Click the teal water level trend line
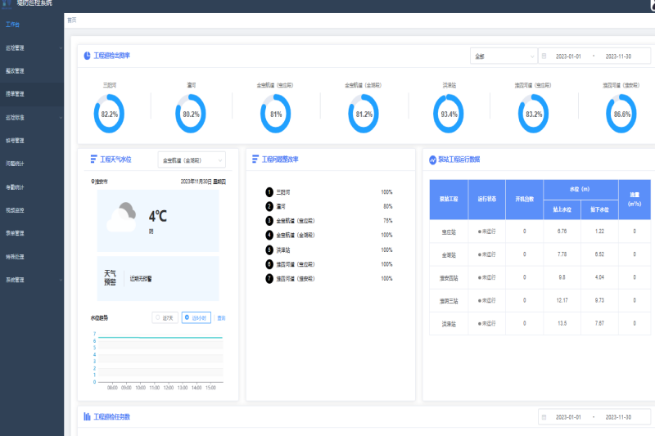This screenshot has height=436, width=655. coord(160,337)
